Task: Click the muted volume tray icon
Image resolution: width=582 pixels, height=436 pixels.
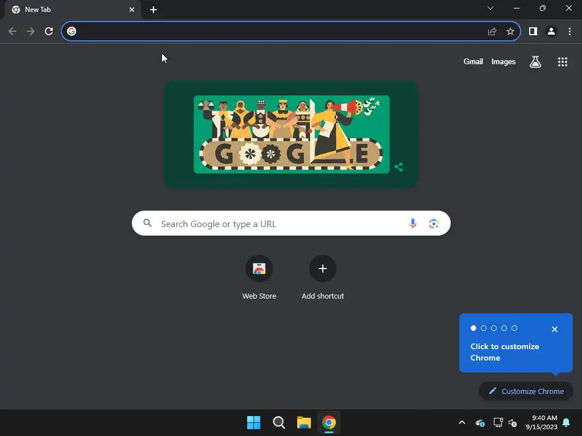Action: [x=513, y=422]
